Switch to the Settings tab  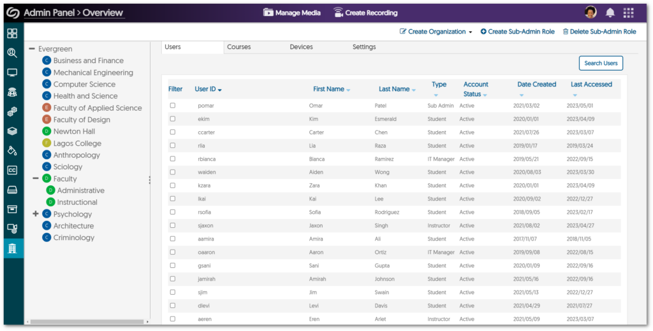coord(364,47)
